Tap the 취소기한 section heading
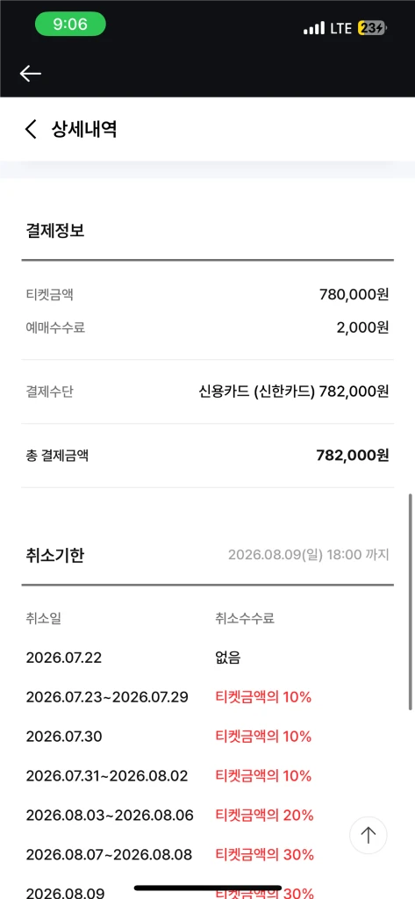The width and height of the screenshot is (415, 899). [x=55, y=555]
